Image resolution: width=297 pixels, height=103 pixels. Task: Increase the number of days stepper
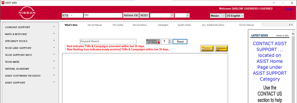pyautogui.click(x=170, y=40)
